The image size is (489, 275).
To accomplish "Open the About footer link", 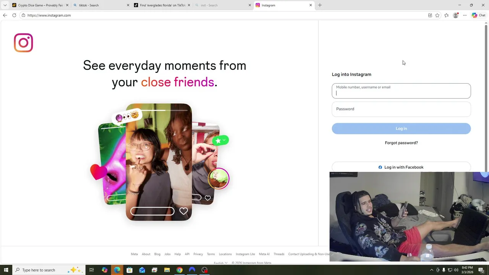I will coord(146,254).
